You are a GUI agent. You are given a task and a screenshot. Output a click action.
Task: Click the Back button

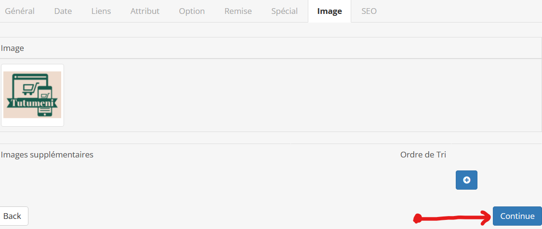point(13,216)
